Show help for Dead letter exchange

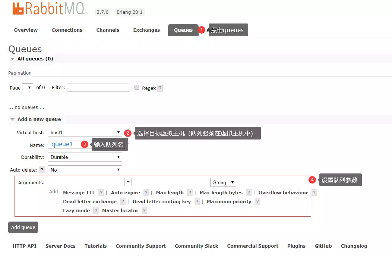tap(123, 202)
